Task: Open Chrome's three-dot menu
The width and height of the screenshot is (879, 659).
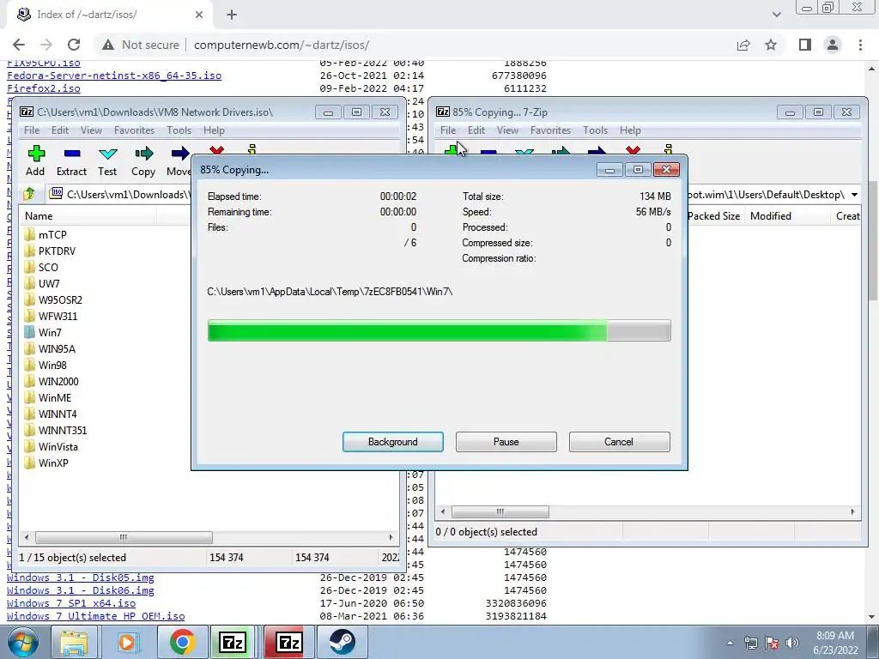Action: 860,45
